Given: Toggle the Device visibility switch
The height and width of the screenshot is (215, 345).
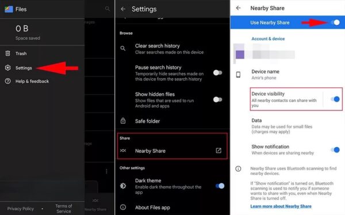Looking at the screenshot, I should [x=335, y=99].
